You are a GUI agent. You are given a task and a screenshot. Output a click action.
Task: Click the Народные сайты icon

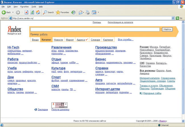coord(141,93)
